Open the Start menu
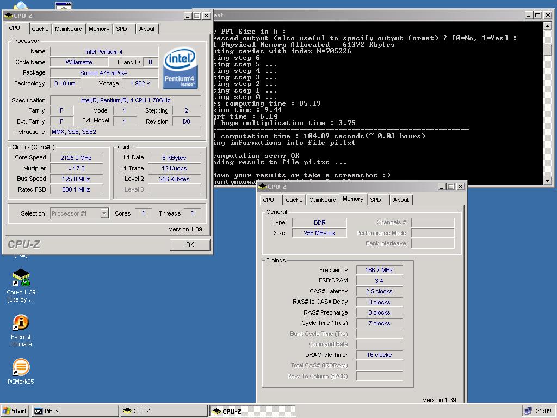 [x=15, y=411]
